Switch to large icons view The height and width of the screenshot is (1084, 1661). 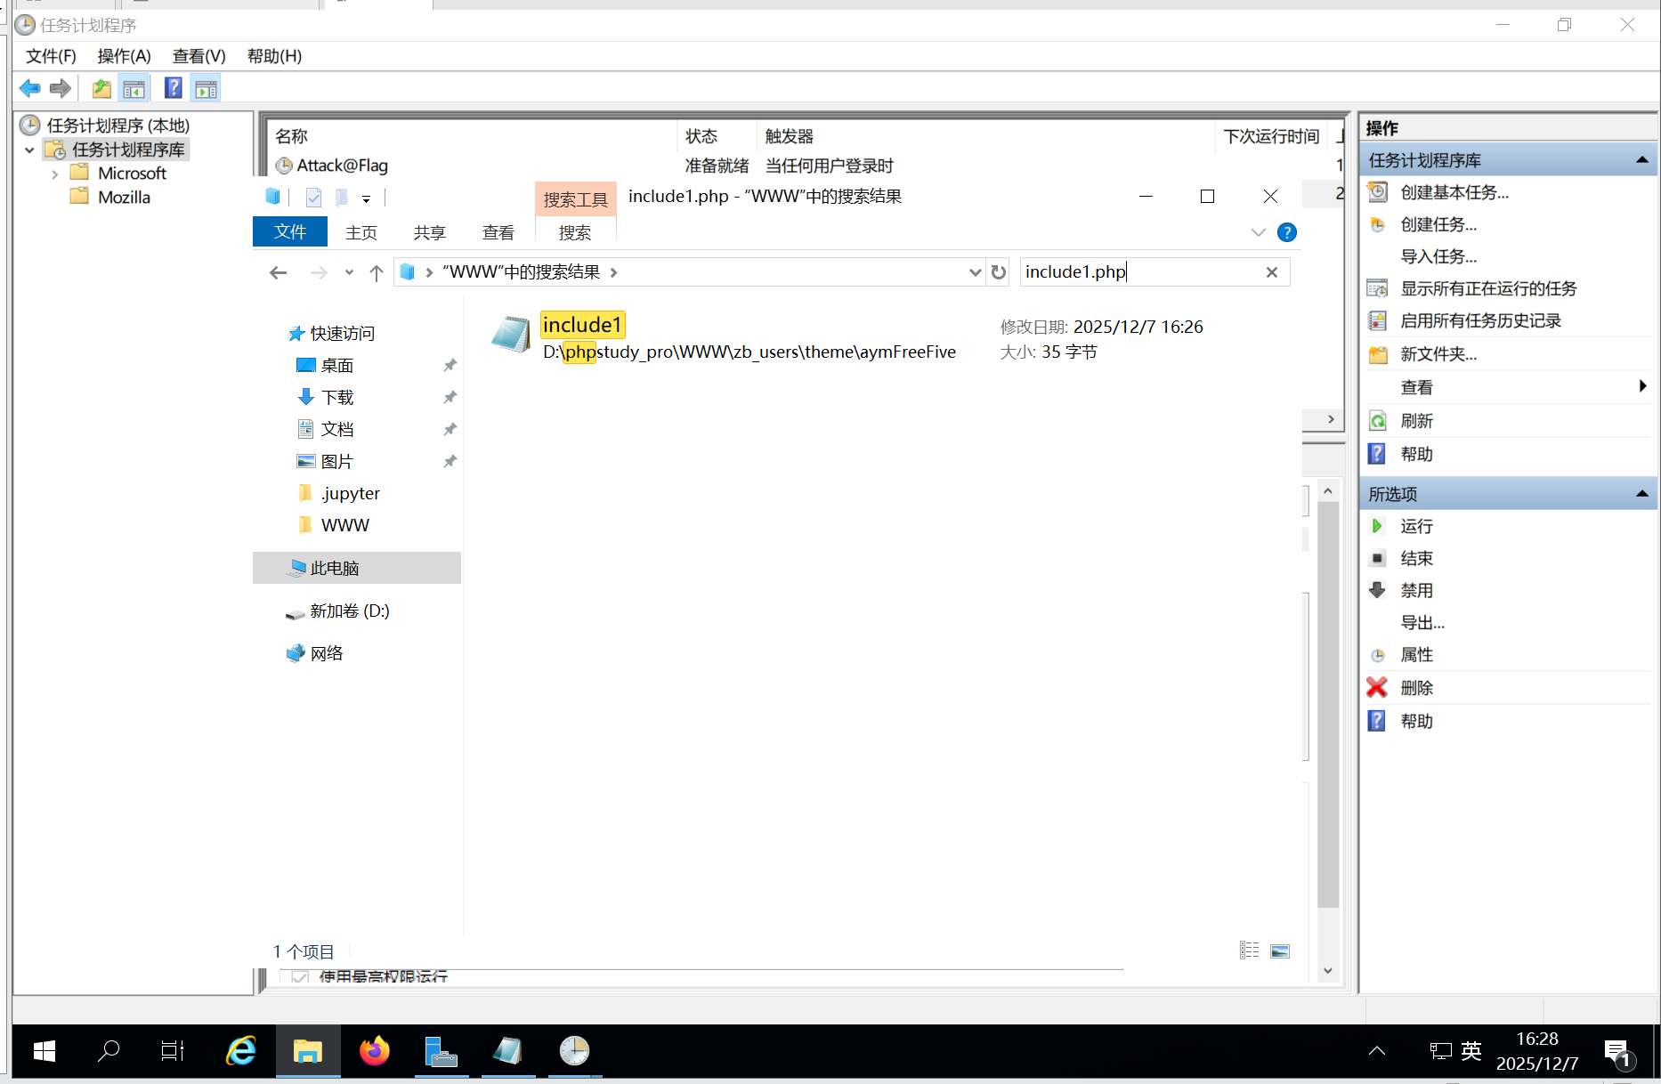pos(1280,951)
